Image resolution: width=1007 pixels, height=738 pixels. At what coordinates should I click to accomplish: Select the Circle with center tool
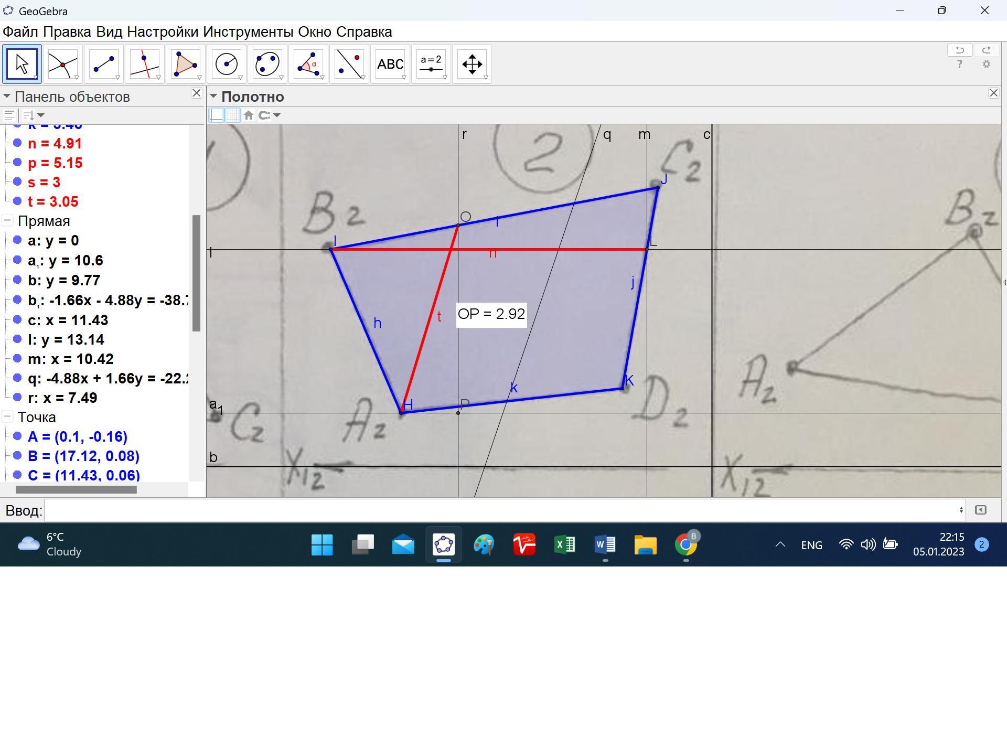click(x=226, y=64)
